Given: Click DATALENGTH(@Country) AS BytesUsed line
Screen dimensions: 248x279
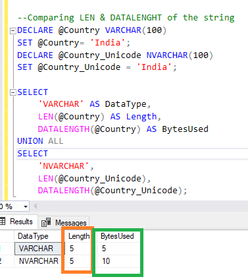Looking at the screenshot, I should point(123,129).
